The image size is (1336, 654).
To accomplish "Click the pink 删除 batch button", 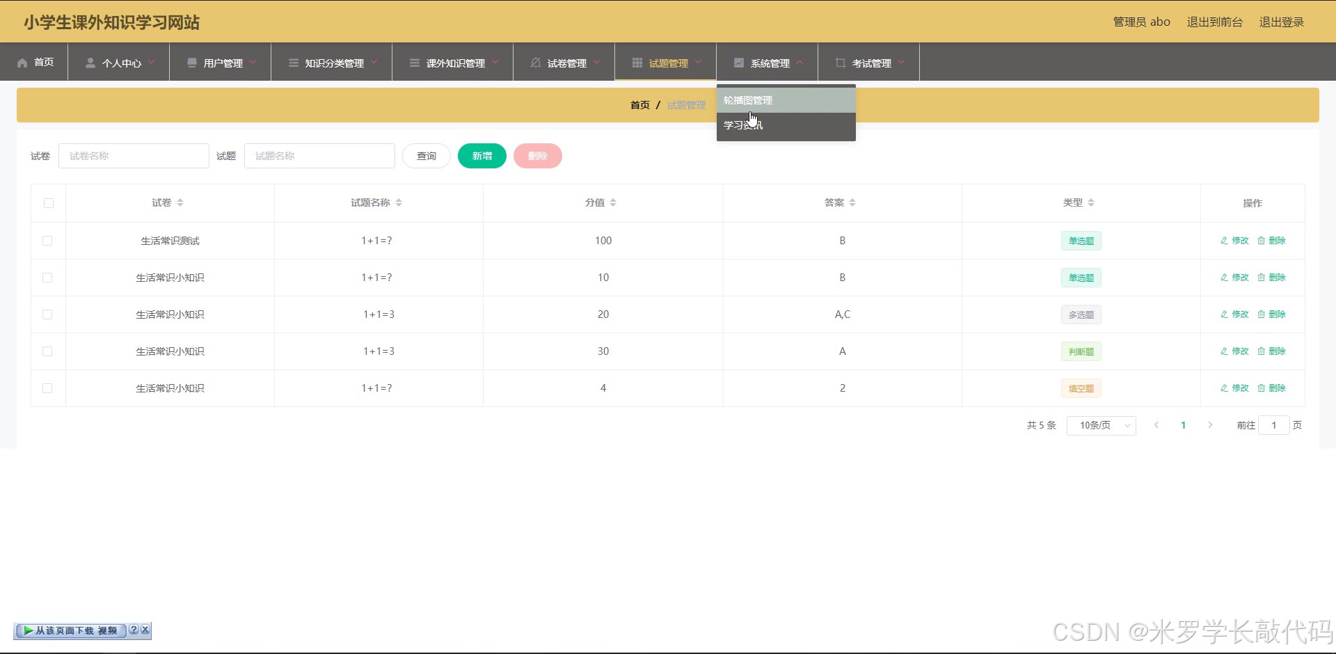I will (x=538, y=156).
